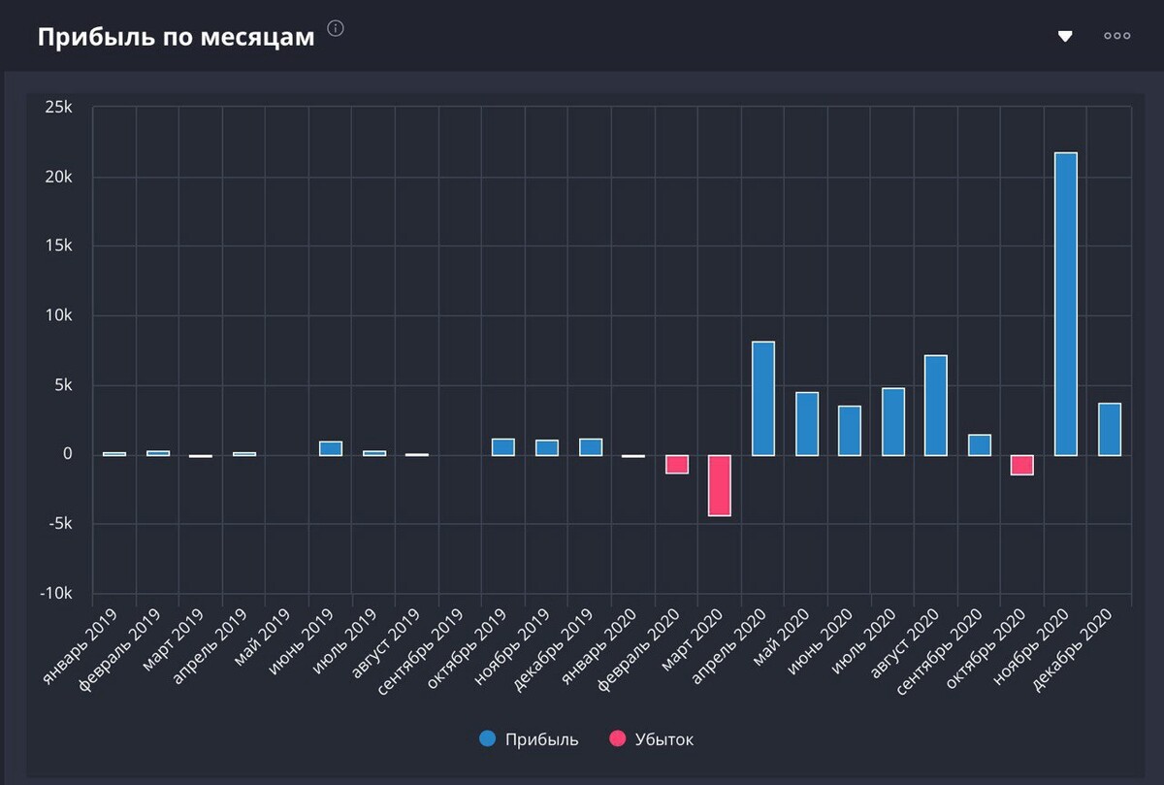Screen dimensions: 1164x785
Task: Click the red loss bar for март 2020
Action: pos(720,485)
